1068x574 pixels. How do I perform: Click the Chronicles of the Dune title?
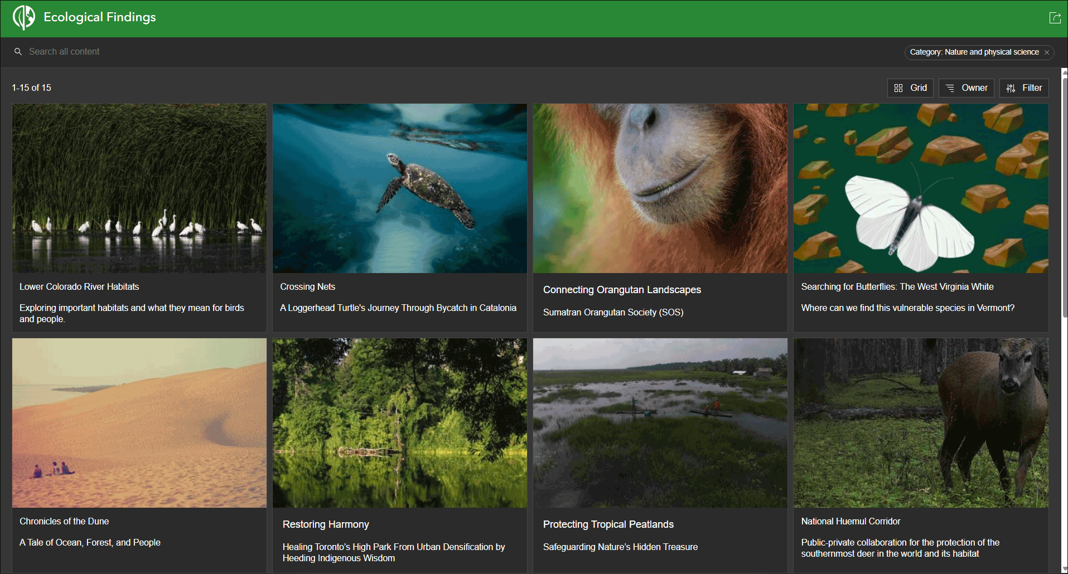64,521
